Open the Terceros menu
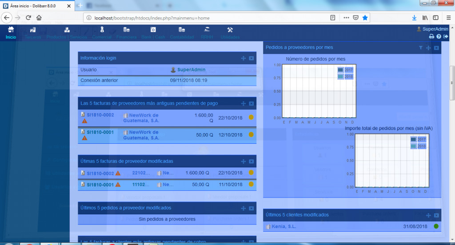 [33, 33]
